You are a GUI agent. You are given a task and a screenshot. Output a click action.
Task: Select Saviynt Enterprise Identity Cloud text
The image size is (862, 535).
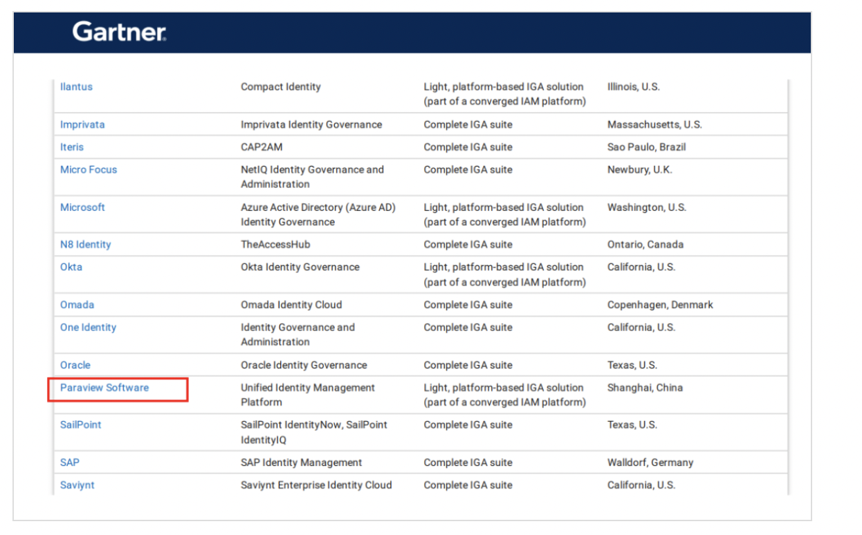pyautogui.click(x=316, y=485)
